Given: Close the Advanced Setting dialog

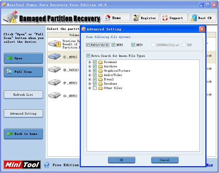Looking at the screenshot, I should point(202,29).
